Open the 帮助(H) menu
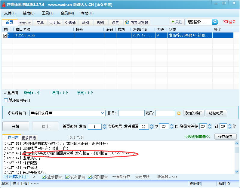The width and height of the screenshot is (240, 188). pos(87,13)
